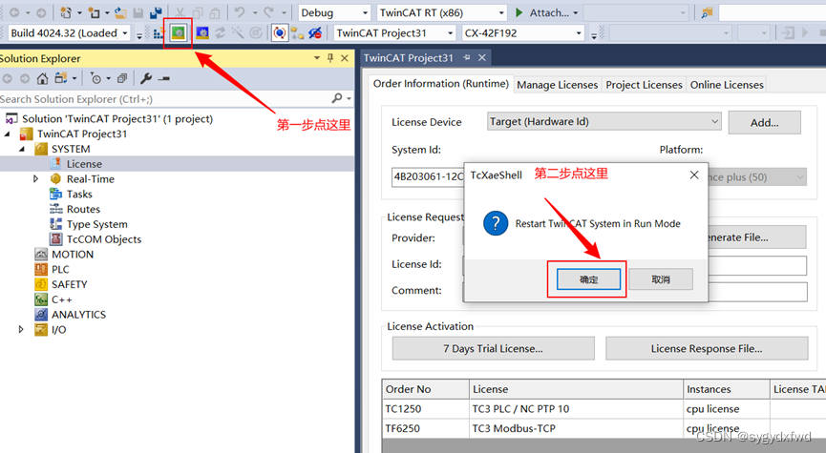826x453 pixels.
Task: Open the Attach... dropdown arrow
Action: click(x=575, y=12)
